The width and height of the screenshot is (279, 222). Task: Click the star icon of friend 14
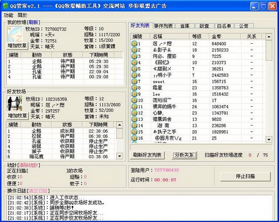(134, 126)
